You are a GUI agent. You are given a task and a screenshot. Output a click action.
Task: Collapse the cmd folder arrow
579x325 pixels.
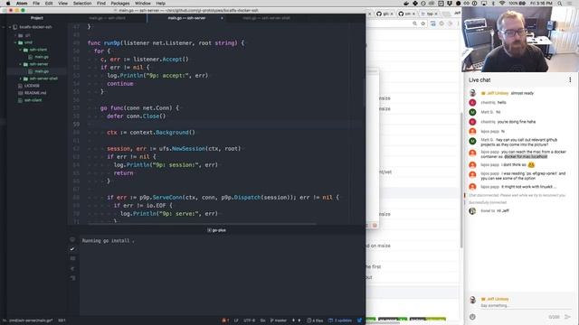(x=15, y=42)
